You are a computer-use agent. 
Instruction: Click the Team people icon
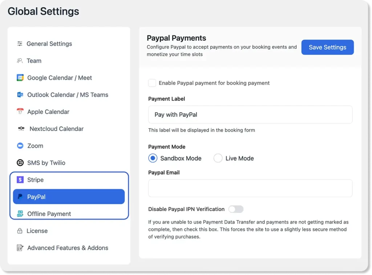point(20,61)
